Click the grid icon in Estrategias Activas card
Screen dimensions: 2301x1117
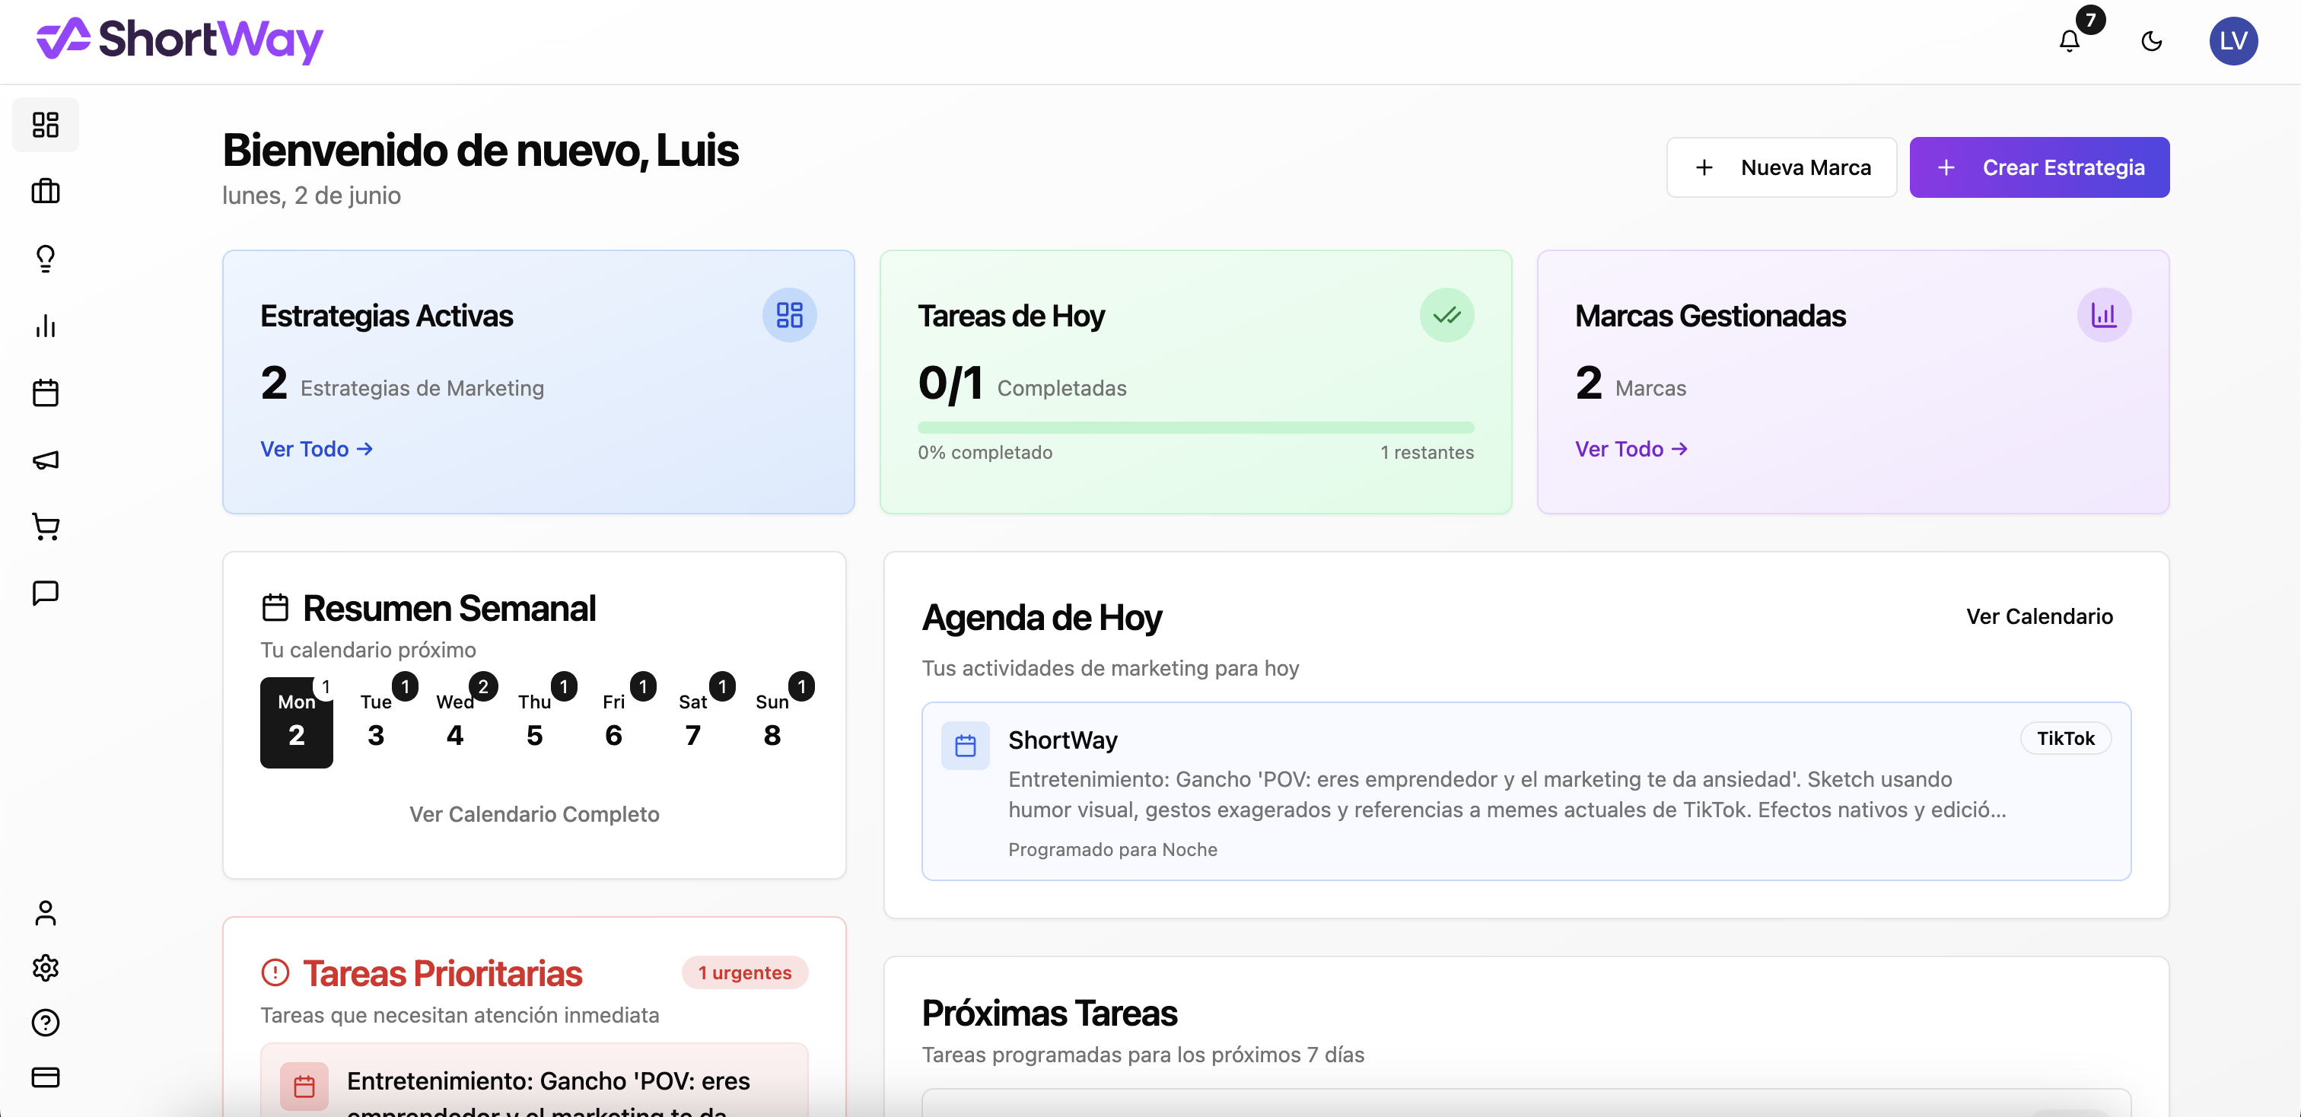[790, 314]
